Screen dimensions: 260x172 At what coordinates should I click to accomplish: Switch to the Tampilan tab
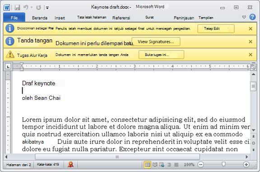(x=206, y=18)
